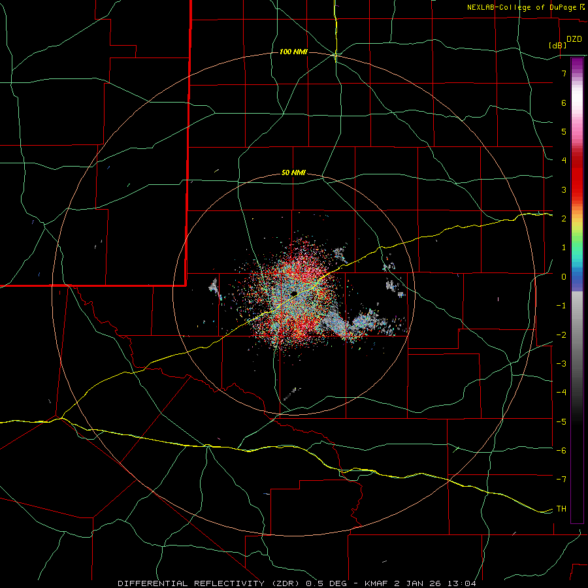Click the DZD product label

tap(574, 39)
